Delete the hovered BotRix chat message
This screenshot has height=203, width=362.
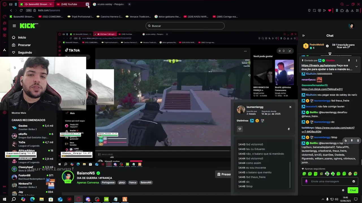click(x=358, y=141)
